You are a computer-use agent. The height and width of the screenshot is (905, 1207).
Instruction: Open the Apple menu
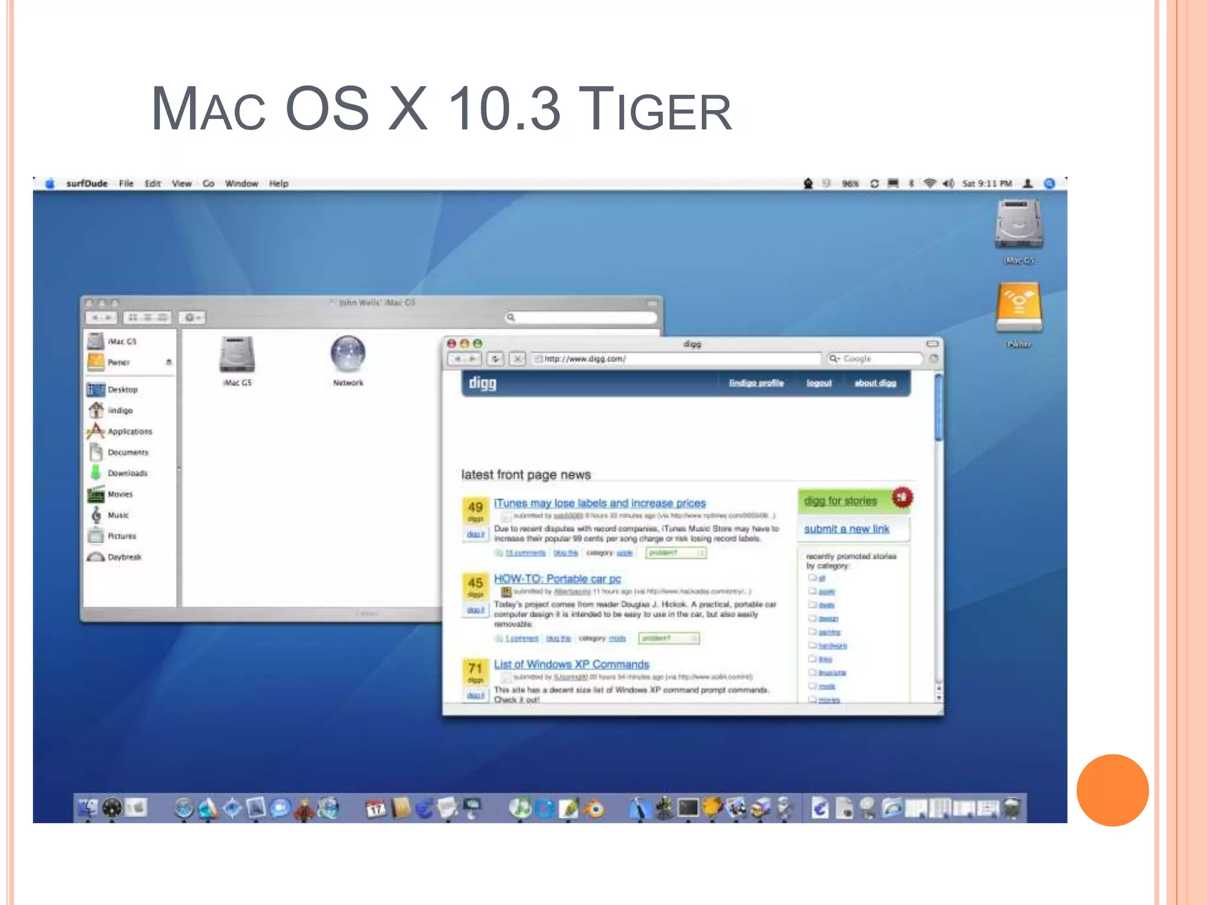(x=50, y=183)
